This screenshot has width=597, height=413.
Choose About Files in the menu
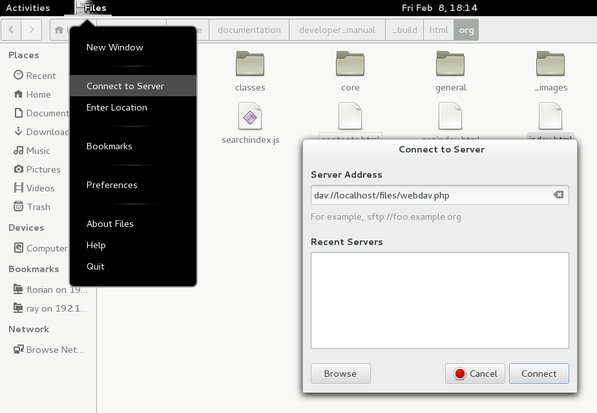[109, 224]
